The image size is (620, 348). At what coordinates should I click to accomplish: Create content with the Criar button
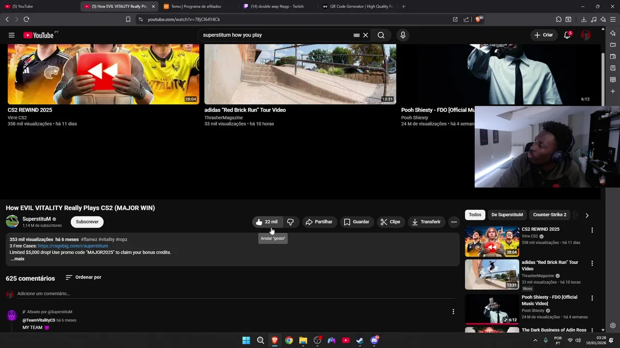click(543, 35)
